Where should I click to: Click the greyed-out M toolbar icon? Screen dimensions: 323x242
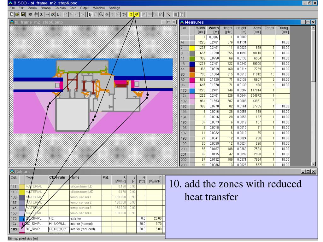(144, 14)
